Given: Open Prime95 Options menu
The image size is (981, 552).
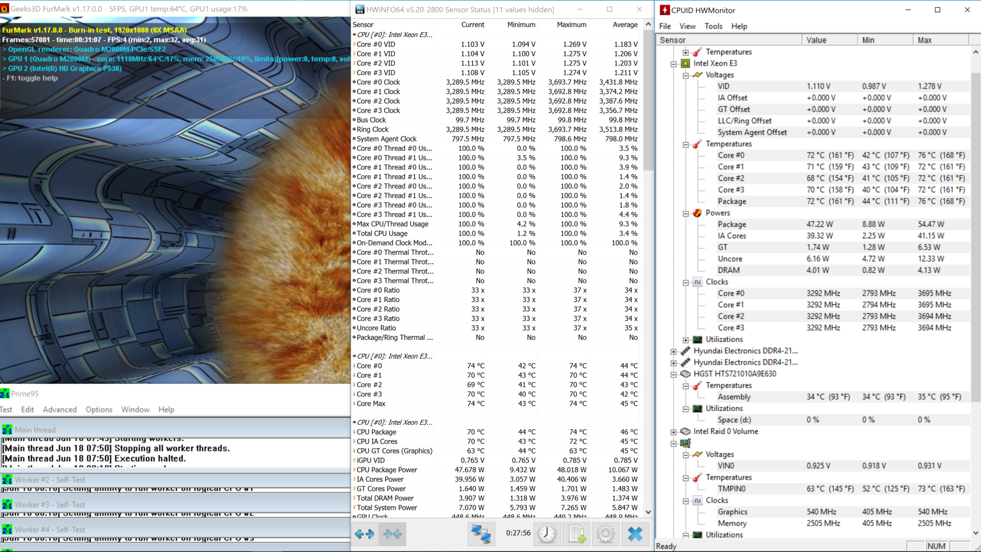Looking at the screenshot, I should 99,409.
